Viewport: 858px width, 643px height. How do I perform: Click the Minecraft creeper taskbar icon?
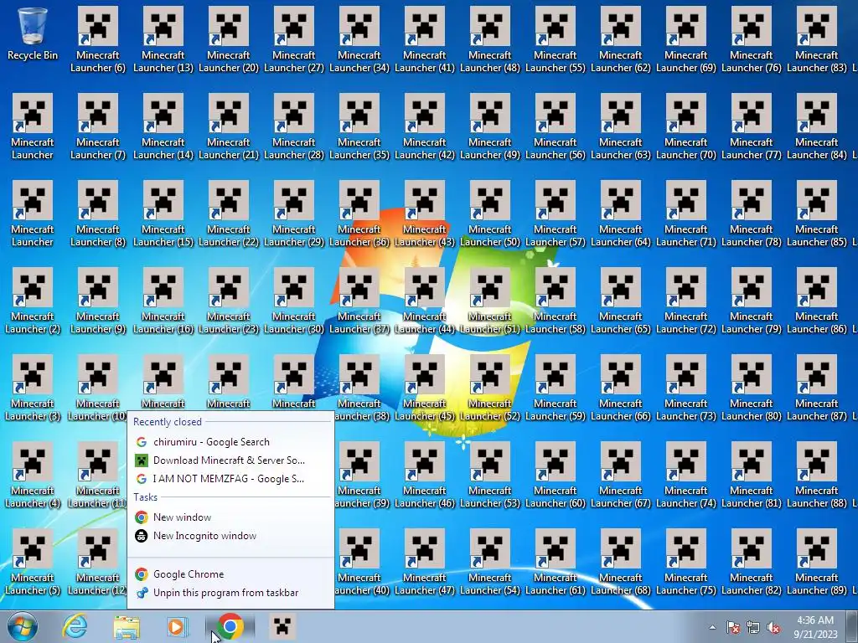tap(282, 626)
